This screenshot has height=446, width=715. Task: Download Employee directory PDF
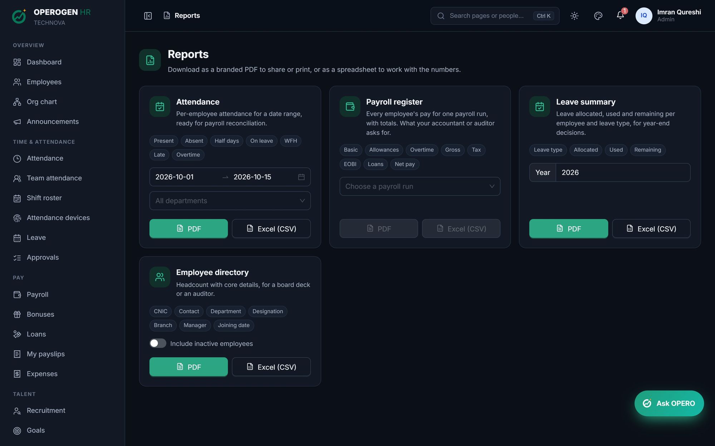pyautogui.click(x=188, y=367)
